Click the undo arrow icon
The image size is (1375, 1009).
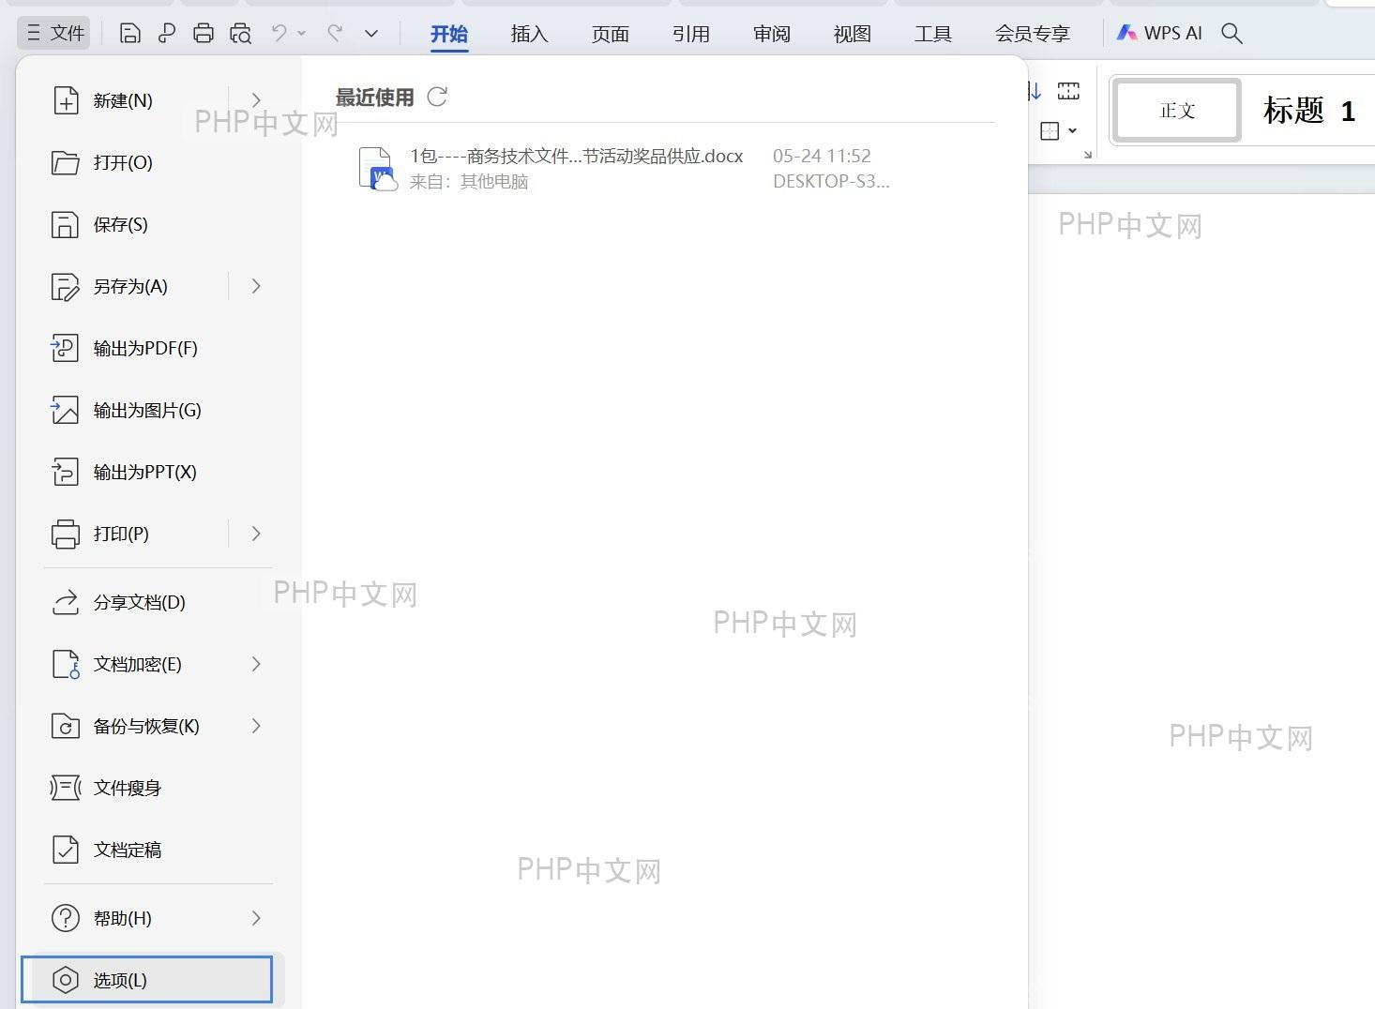(x=279, y=33)
